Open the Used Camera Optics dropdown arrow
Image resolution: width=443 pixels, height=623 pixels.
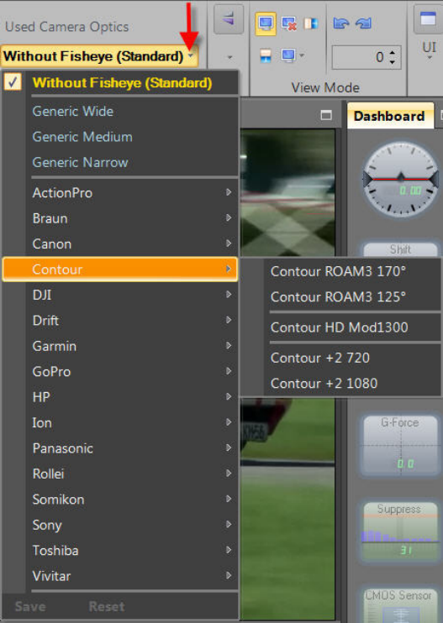(x=192, y=55)
